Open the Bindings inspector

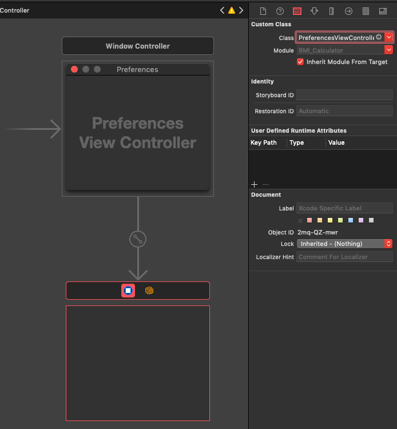(366, 11)
